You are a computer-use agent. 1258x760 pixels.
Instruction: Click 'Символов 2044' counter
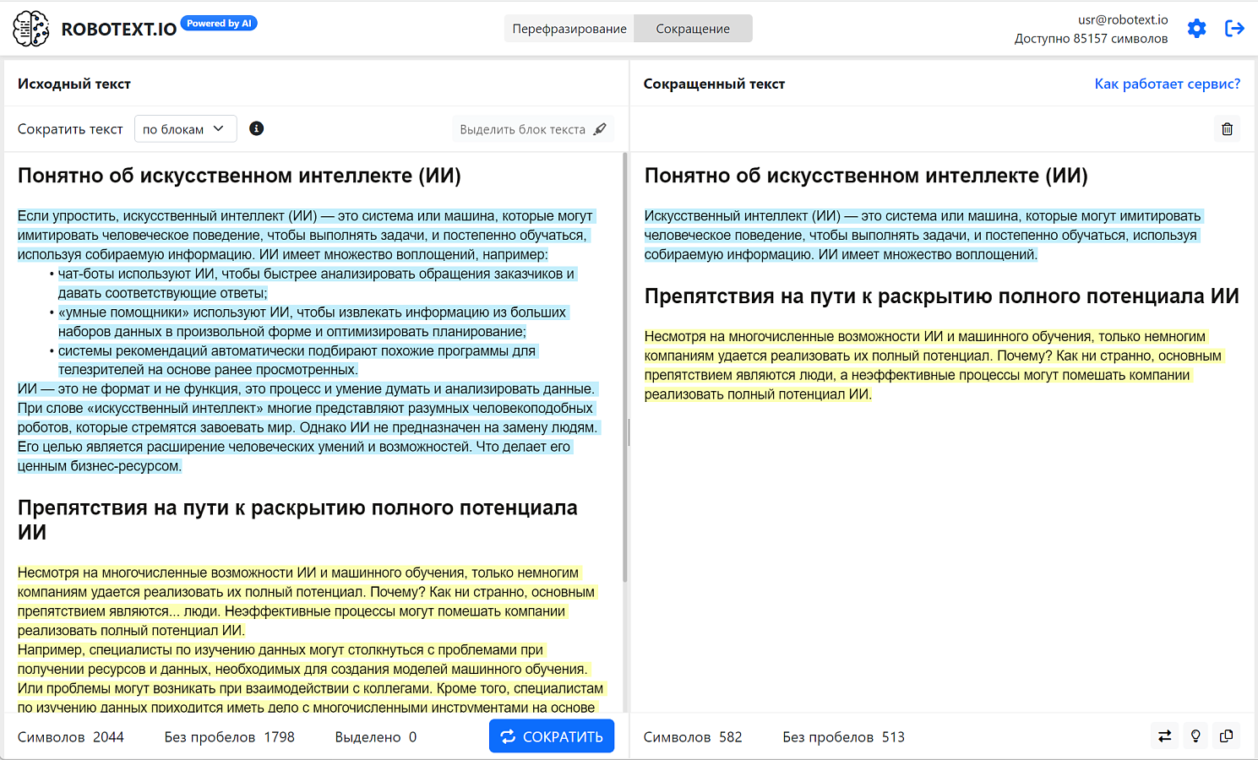coord(70,737)
